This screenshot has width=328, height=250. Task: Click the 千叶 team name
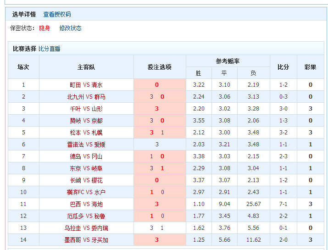[x=75, y=109]
